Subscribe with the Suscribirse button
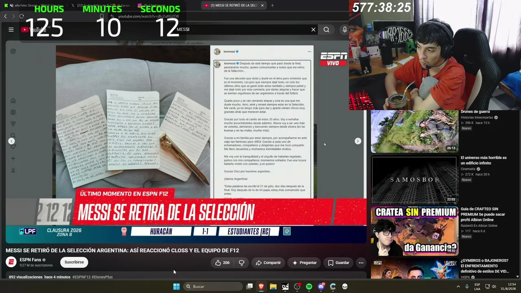The image size is (521, 293). pos(74,262)
